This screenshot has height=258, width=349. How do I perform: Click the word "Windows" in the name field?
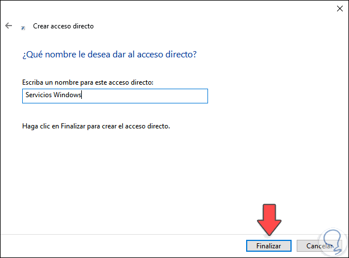pyautogui.click(x=68, y=96)
